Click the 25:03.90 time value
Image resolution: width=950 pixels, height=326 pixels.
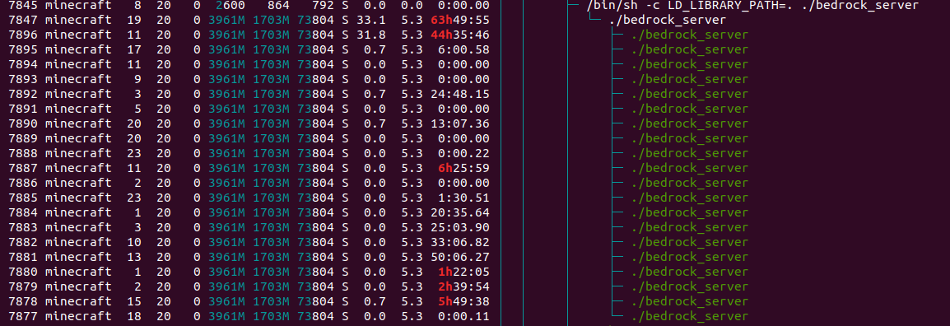click(x=460, y=227)
